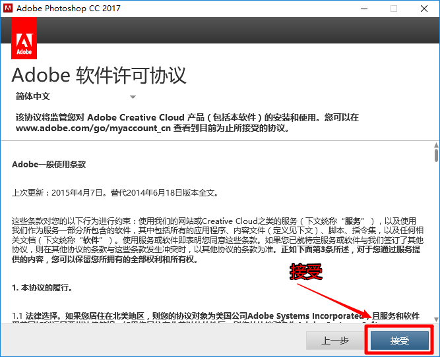Click the 上次更新：2015年4月7日 line
440x357 pixels.
59,193
